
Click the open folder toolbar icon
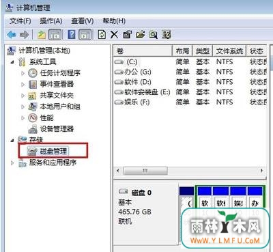pyautogui.click(x=141, y=35)
